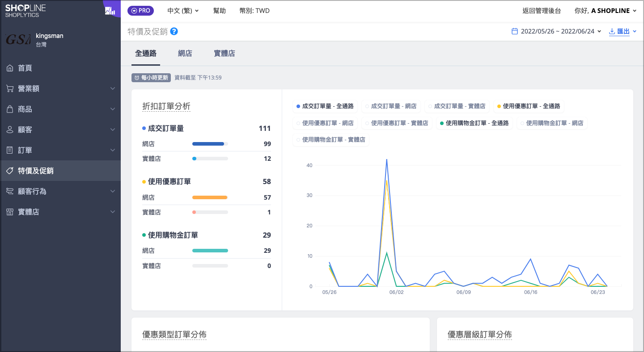This screenshot has height=352, width=644.
Task: Toggle 使用優惠訂單 - 網店 chart series
Action: (325, 123)
